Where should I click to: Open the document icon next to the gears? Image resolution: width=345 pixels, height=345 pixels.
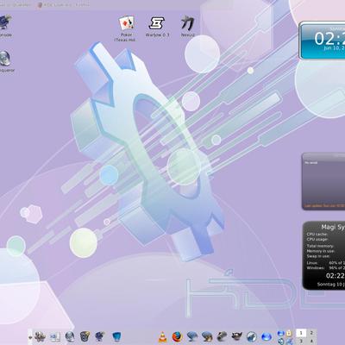(x=55, y=336)
